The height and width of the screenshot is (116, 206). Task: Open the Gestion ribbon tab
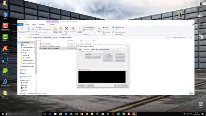pyautogui.click(x=52, y=24)
